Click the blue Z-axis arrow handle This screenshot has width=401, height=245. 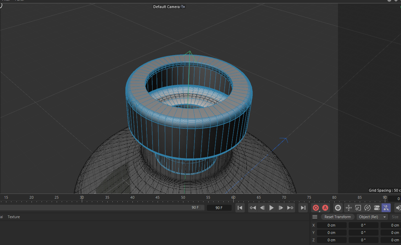click(x=284, y=140)
